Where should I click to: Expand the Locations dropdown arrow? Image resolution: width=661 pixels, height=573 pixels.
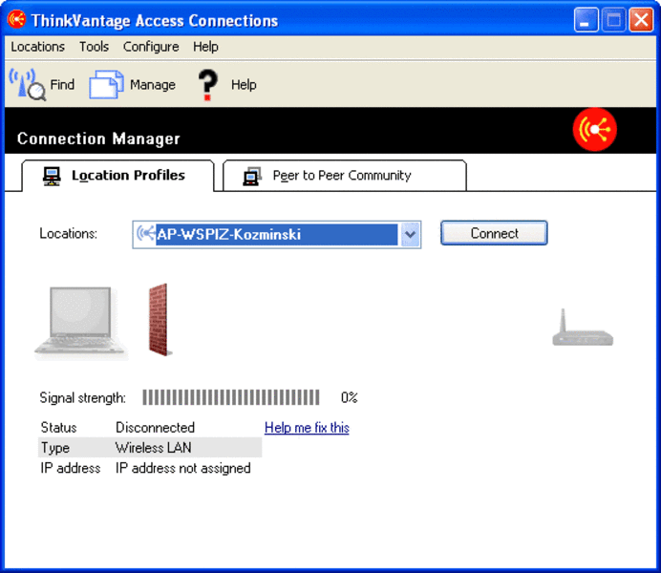[410, 234]
